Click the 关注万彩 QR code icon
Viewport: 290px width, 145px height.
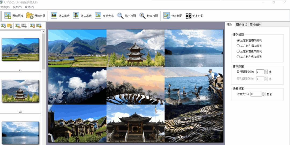pos(188,16)
